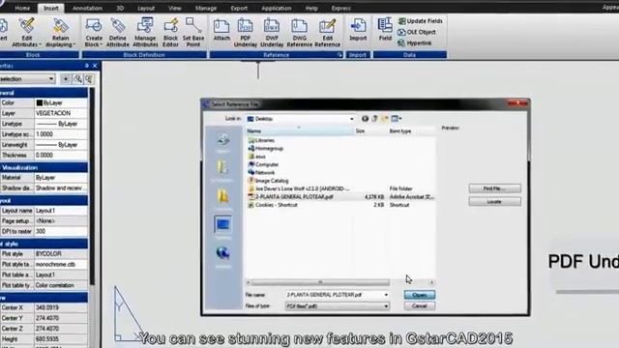Click the DWF Underlay tool
The width and height of the screenshot is (619, 348).
point(272,32)
